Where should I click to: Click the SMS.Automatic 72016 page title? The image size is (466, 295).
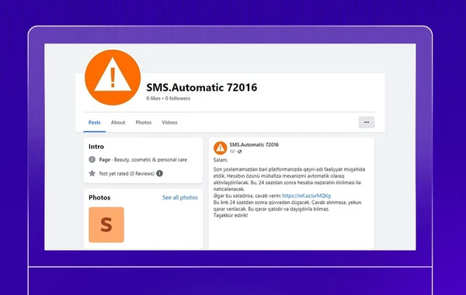click(x=202, y=88)
